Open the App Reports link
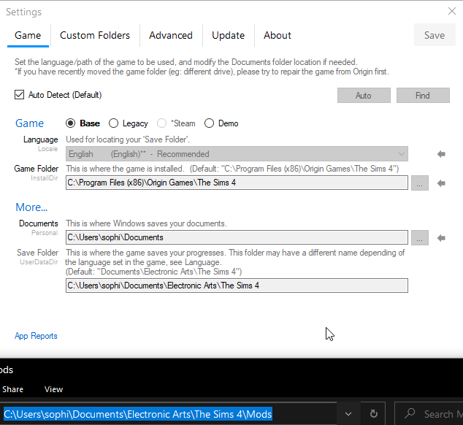 [36, 336]
